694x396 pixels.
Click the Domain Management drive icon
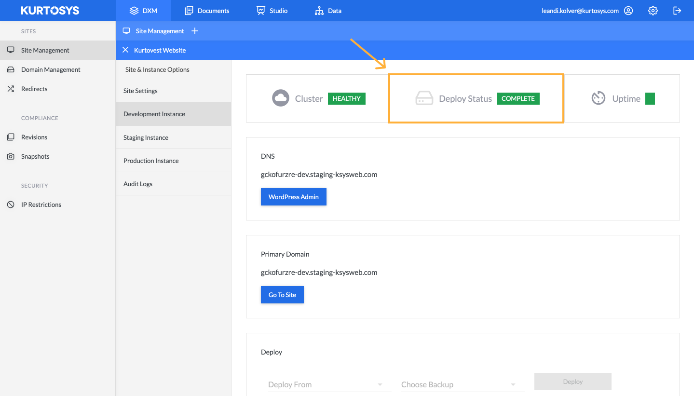point(11,69)
